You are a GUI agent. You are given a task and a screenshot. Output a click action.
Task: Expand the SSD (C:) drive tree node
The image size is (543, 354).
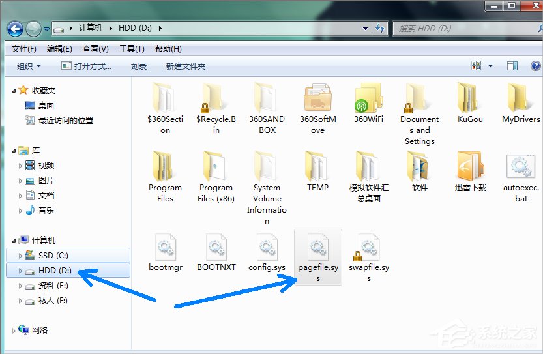pos(20,256)
